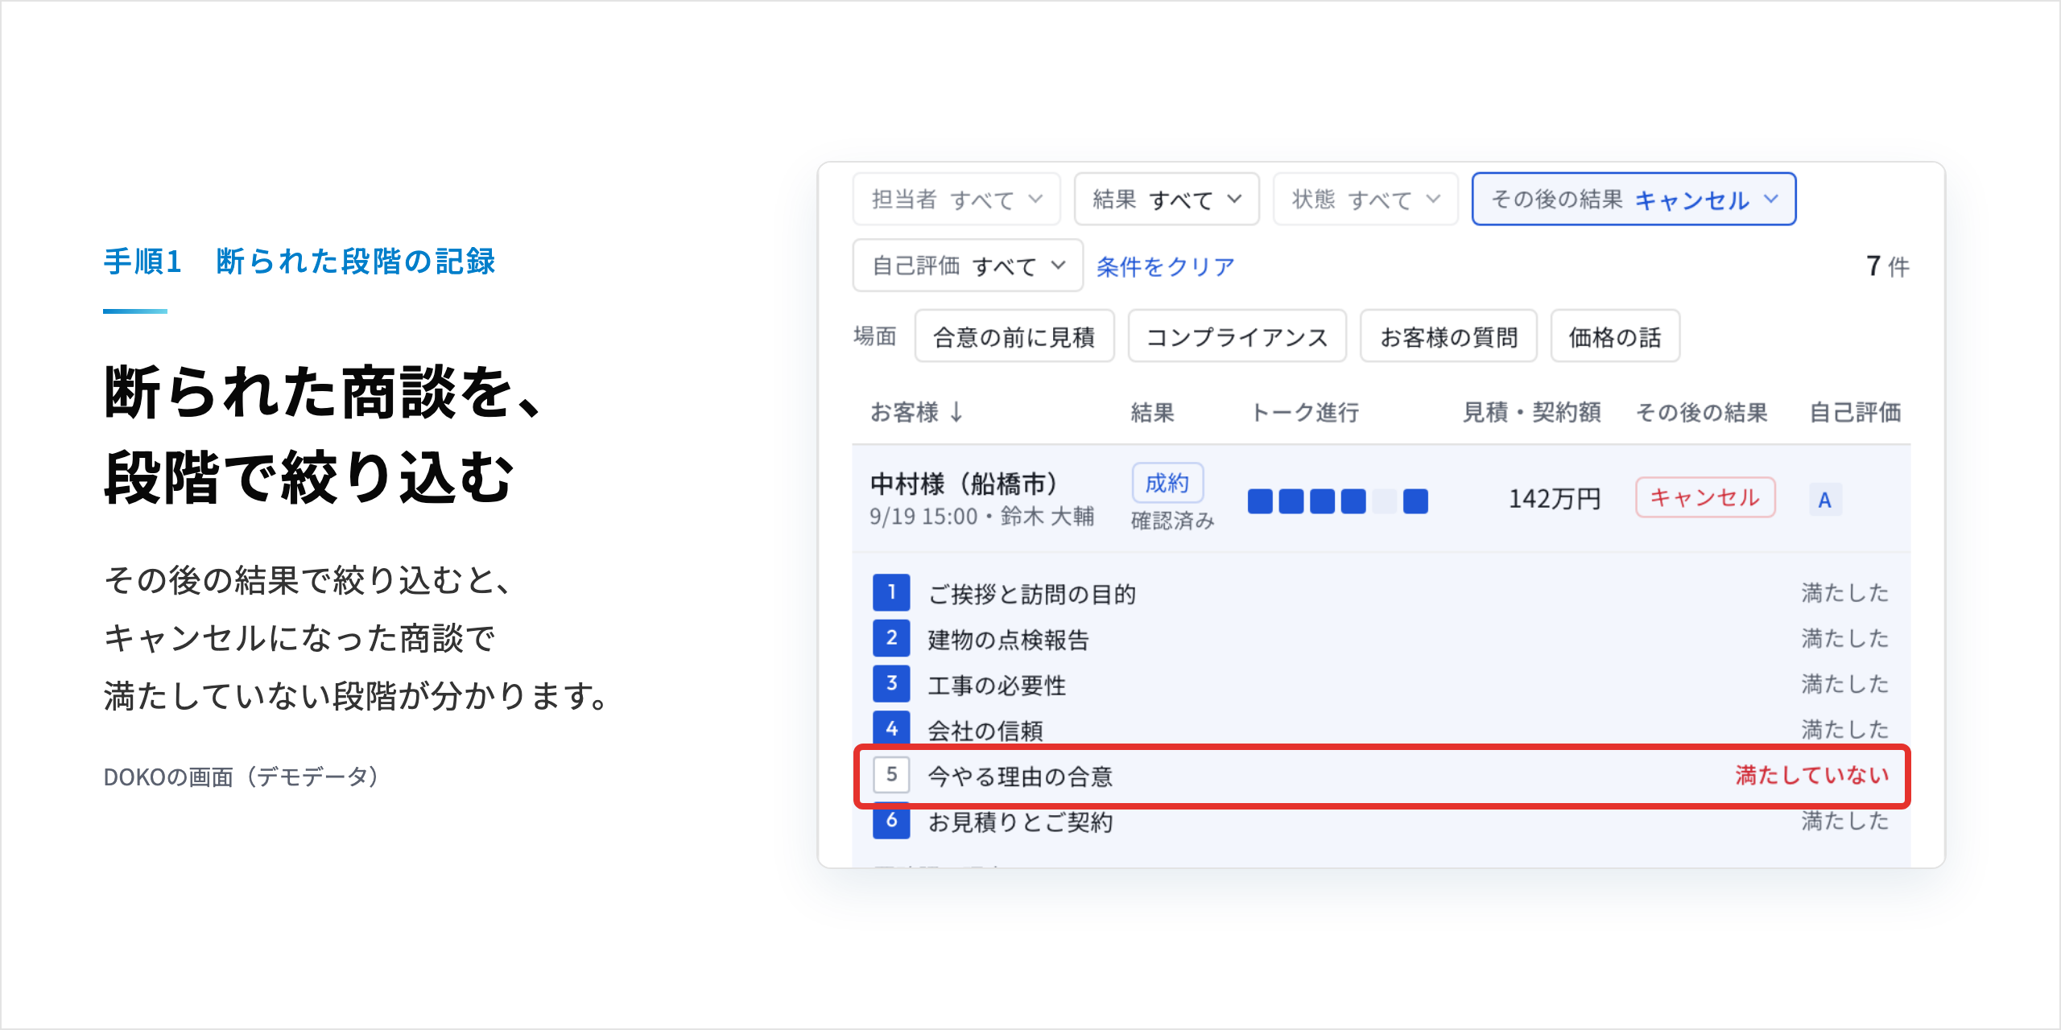Sort by the お客様 column header
The width and height of the screenshot is (2061, 1030).
click(917, 412)
